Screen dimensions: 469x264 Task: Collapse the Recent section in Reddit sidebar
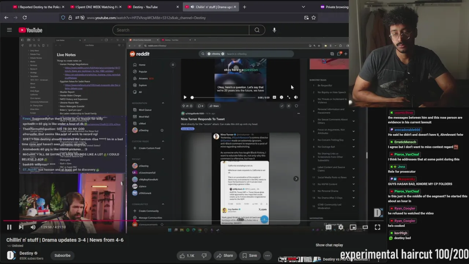163,159
